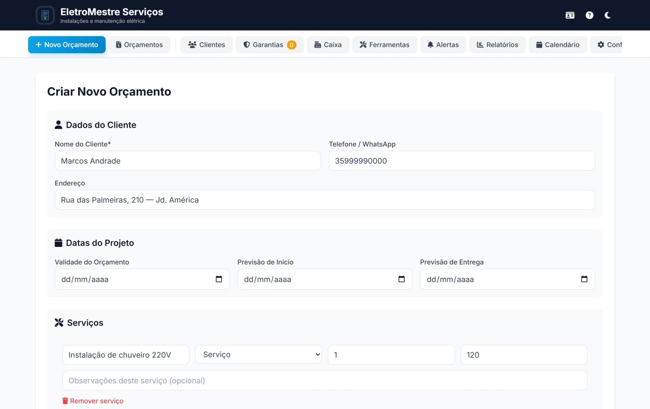This screenshot has width=650, height=409.
Task: Click the 'Instalações e manutenção elétrica' subtitle
Action: tap(102, 21)
